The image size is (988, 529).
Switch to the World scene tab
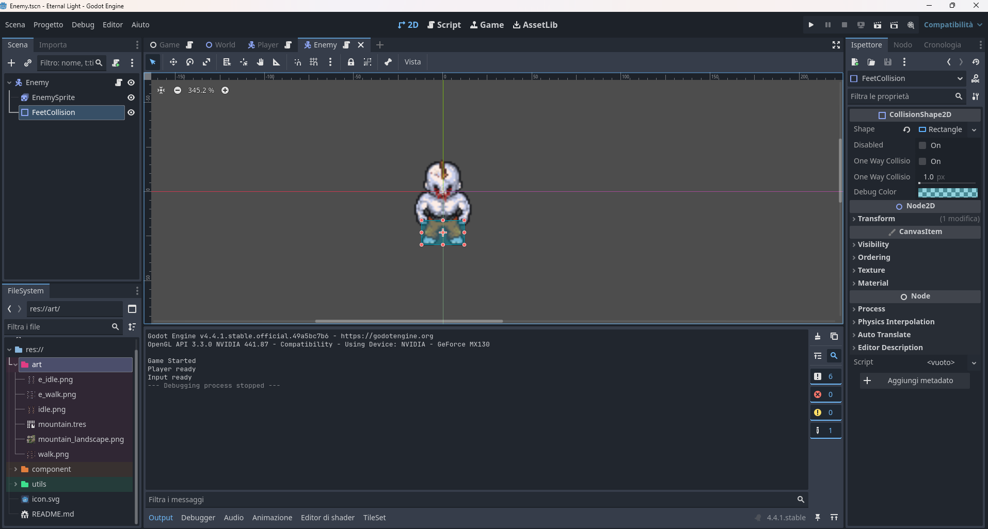point(220,45)
